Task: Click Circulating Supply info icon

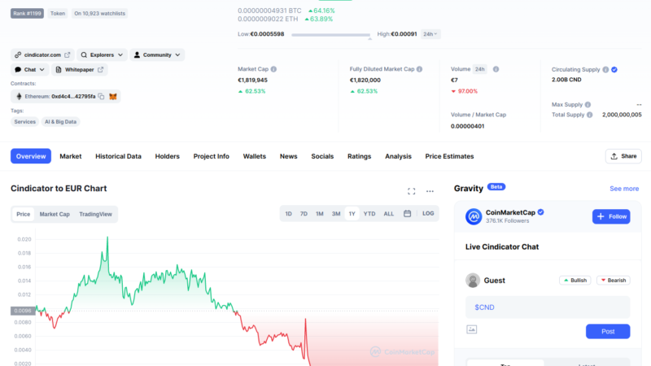Action: (x=605, y=70)
